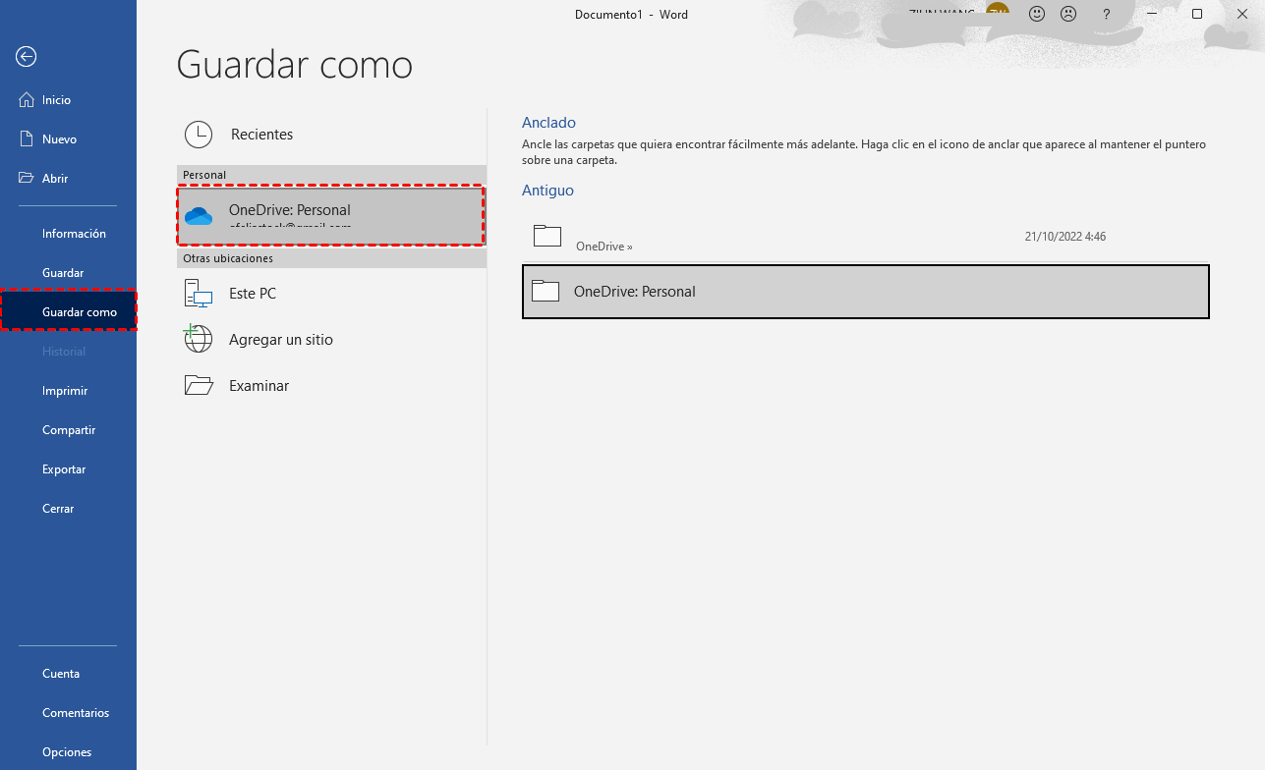1265x770 pixels.
Task: Choose Este PC as save location
Action: pos(331,294)
